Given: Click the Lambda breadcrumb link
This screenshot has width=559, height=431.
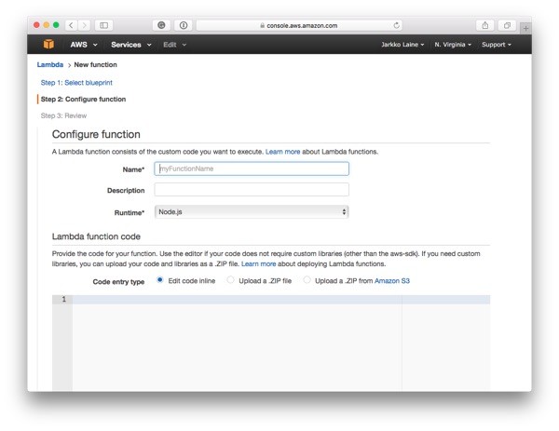Looking at the screenshot, I should point(50,65).
